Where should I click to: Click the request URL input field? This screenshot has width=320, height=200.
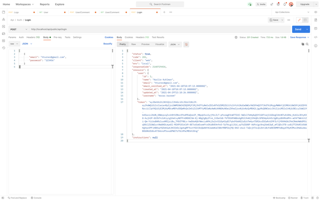160,29
